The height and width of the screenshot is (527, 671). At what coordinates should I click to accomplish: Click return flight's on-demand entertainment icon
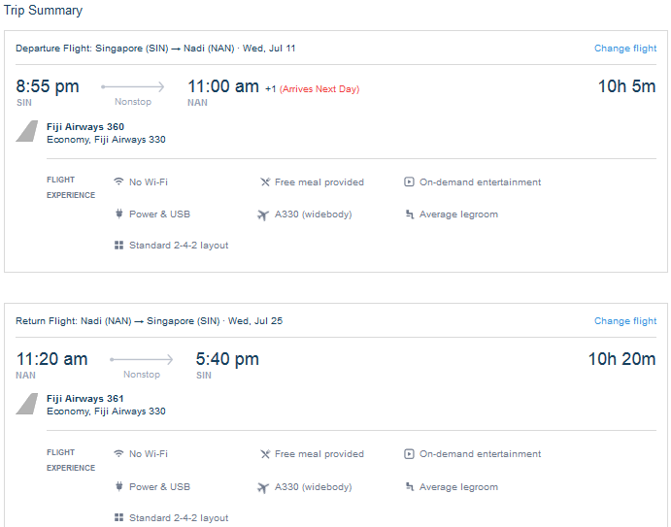coord(409,453)
